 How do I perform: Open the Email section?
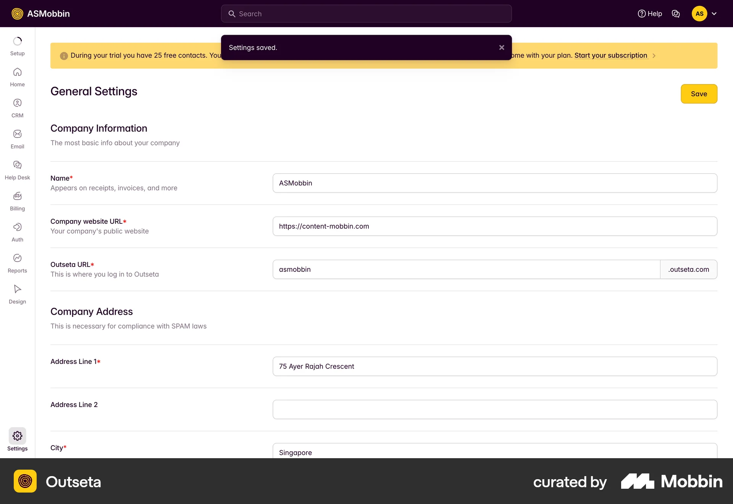(x=17, y=139)
